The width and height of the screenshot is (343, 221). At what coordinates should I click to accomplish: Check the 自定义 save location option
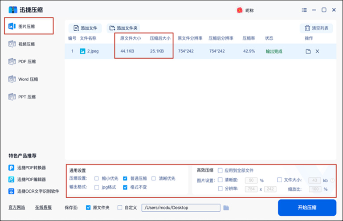click(x=120, y=208)
